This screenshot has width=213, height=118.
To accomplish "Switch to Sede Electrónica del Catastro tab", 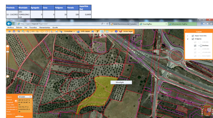I will (x=124, y=24).
